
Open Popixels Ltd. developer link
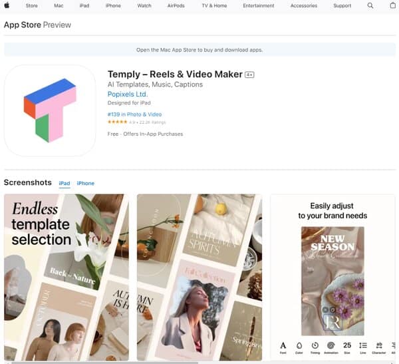pos(128,94)
